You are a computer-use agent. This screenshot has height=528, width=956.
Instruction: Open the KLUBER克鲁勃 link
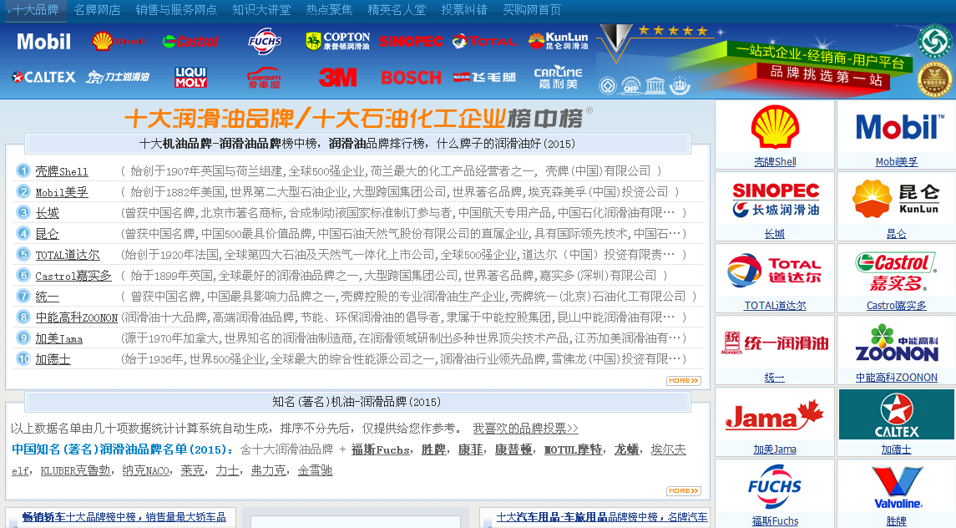tap(76, 470)
